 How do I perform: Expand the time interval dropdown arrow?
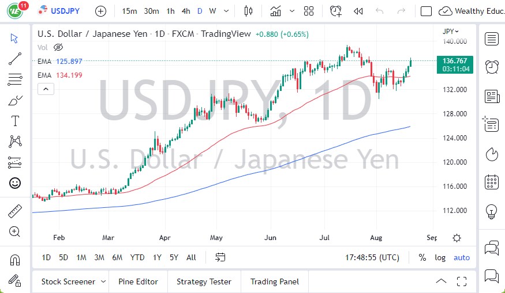(226, 11)
